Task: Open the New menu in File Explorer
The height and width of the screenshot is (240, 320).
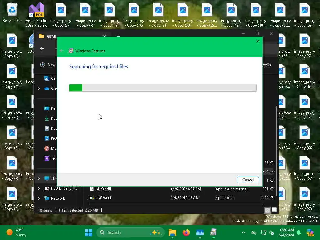Action: (x=48, y=65)
